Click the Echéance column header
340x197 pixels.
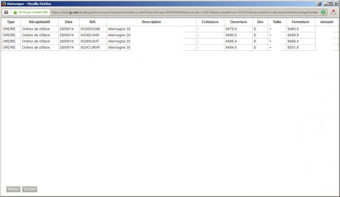[210, 22]
